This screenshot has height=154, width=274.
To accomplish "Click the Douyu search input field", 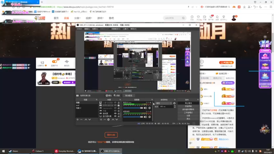I will 173,18.
